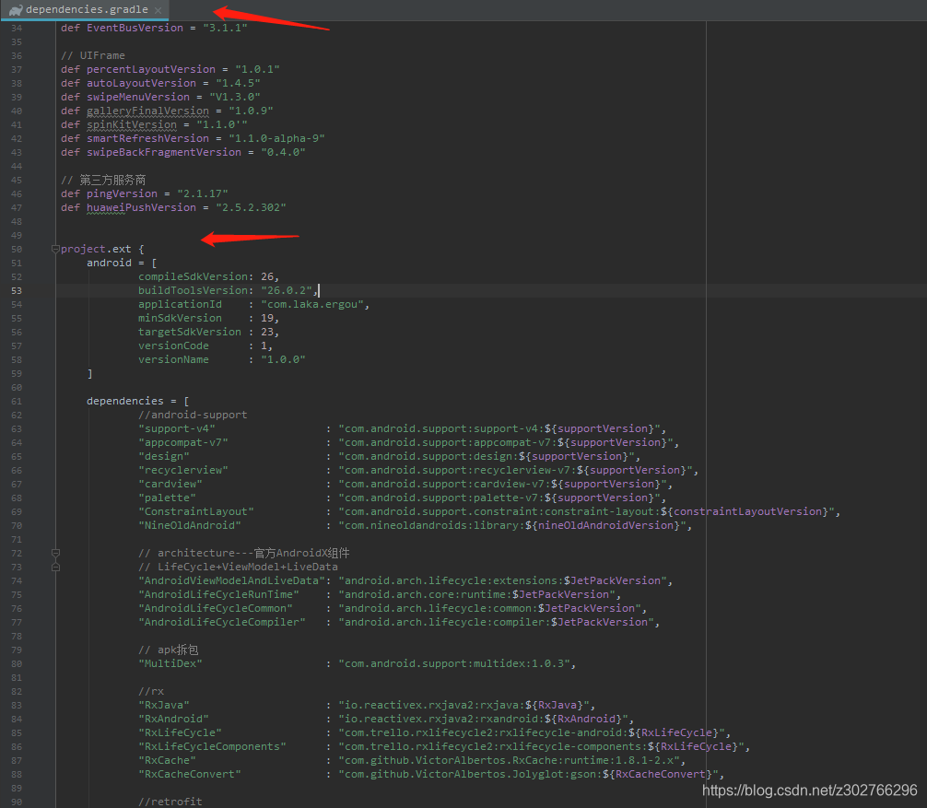
Task: Click the "//retrofit" comment
Action: [170, 802]
